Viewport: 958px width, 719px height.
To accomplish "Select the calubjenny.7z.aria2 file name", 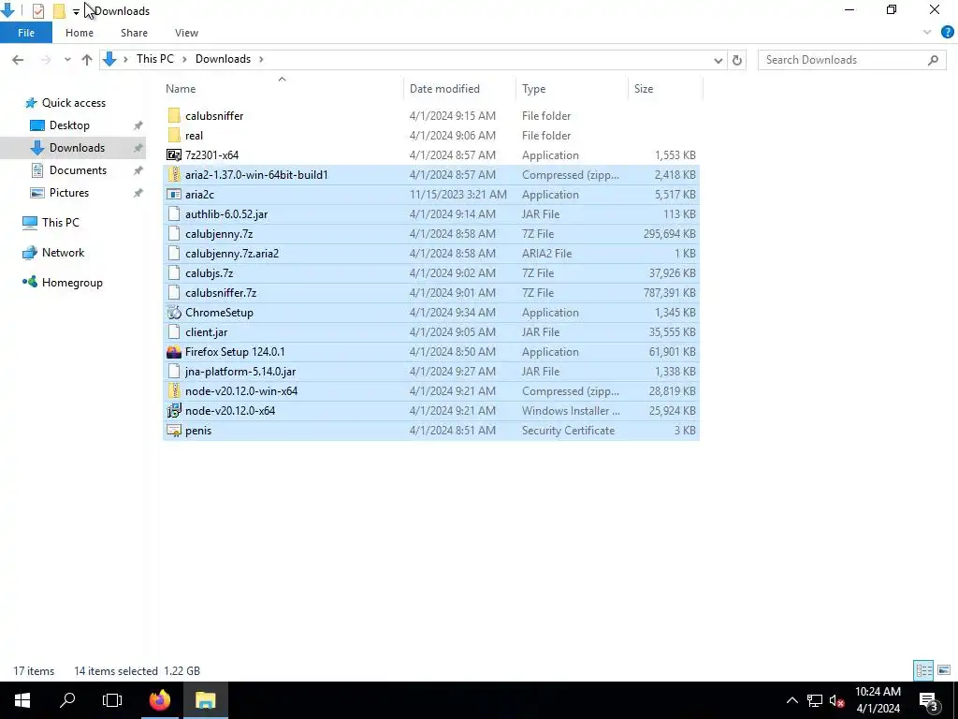I will coord(232,254).
